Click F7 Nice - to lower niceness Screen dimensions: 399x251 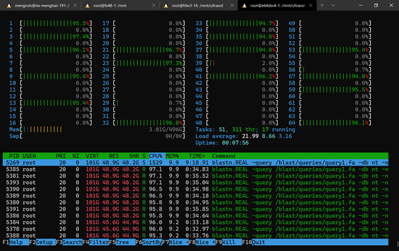pos(176,242)
